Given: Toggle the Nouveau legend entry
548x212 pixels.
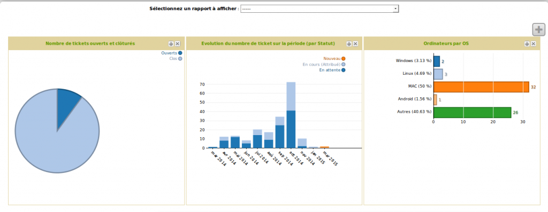Looking at the screenshot, I should pyautogui.click(x=334, y=59).
